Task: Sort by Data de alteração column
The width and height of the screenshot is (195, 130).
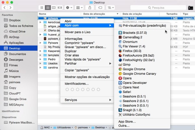Action: (101, 14)
